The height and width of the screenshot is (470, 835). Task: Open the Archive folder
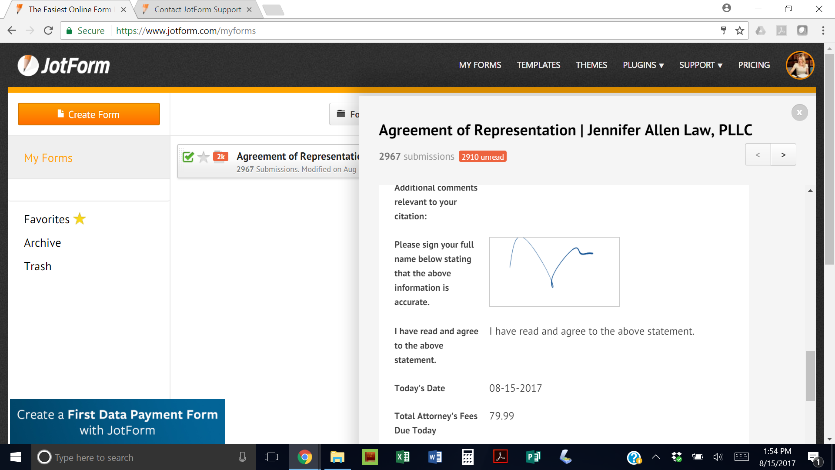click(43, 243)
